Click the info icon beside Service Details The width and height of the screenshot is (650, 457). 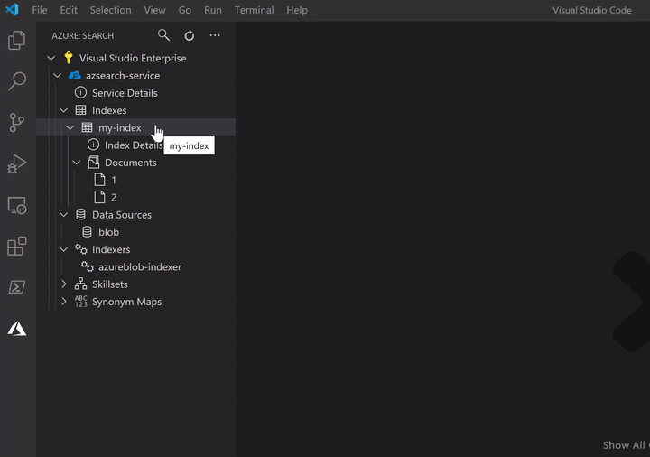(80, 92)
